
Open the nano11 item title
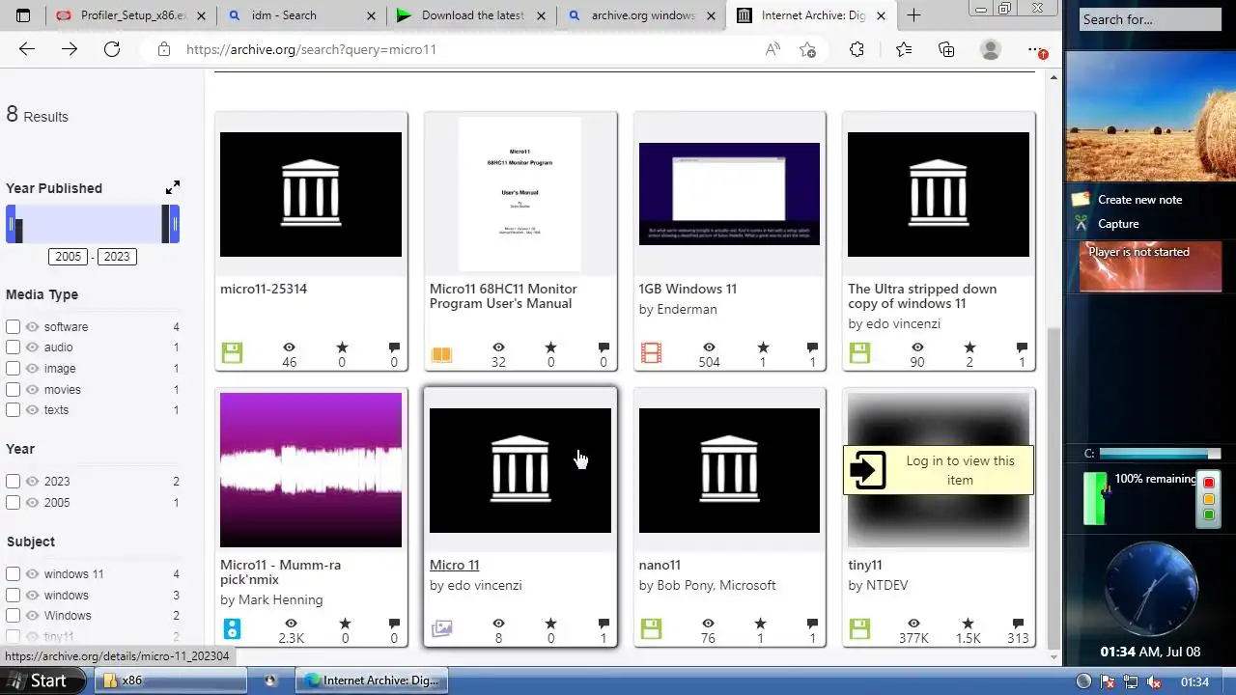coord(660,565)
